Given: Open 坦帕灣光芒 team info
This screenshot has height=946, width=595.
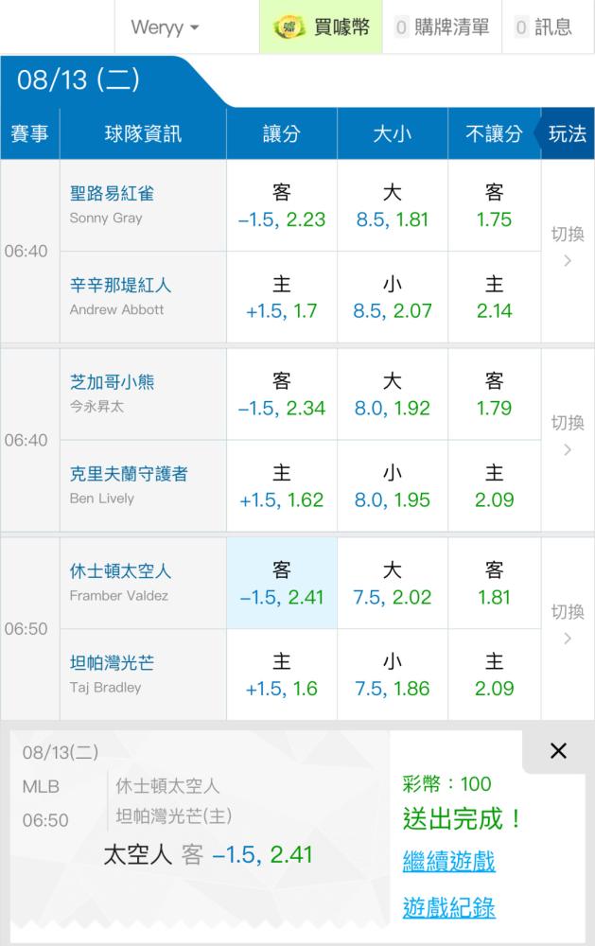Looking at the screenshot, I should tap(113, 663).
